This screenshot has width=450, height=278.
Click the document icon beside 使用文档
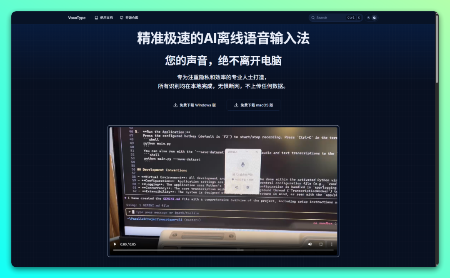[95, 17]
